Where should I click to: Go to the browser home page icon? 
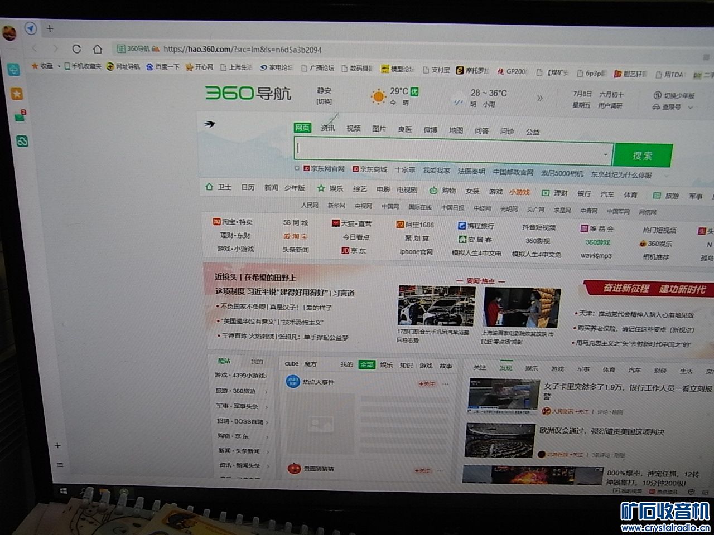(97, 48)
